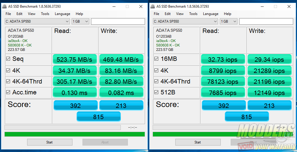Open File menu in left window
The height and width of the screenshot is (152, 297).
[8, 14]
